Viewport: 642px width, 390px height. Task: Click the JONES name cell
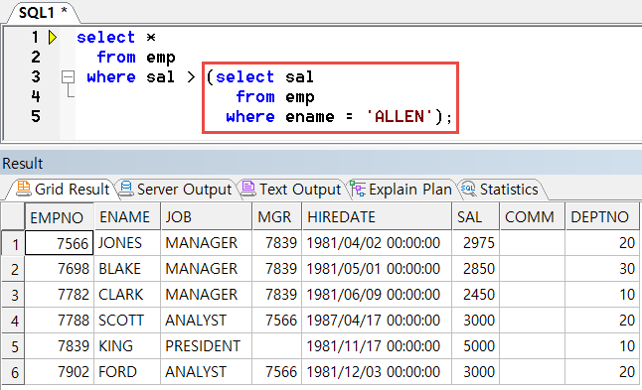127,243
